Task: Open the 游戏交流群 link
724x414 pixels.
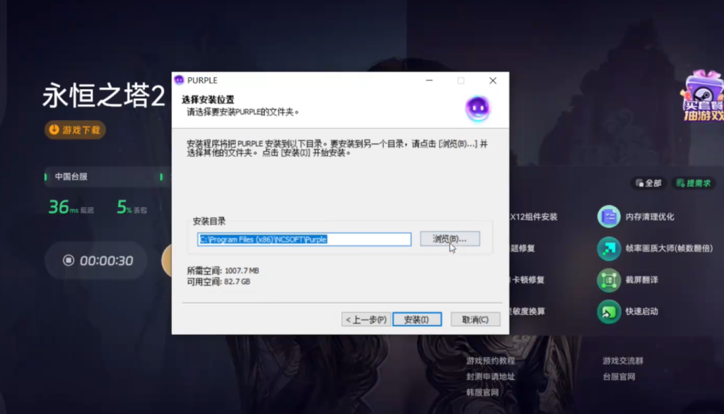Action: (x=623, y=361)
